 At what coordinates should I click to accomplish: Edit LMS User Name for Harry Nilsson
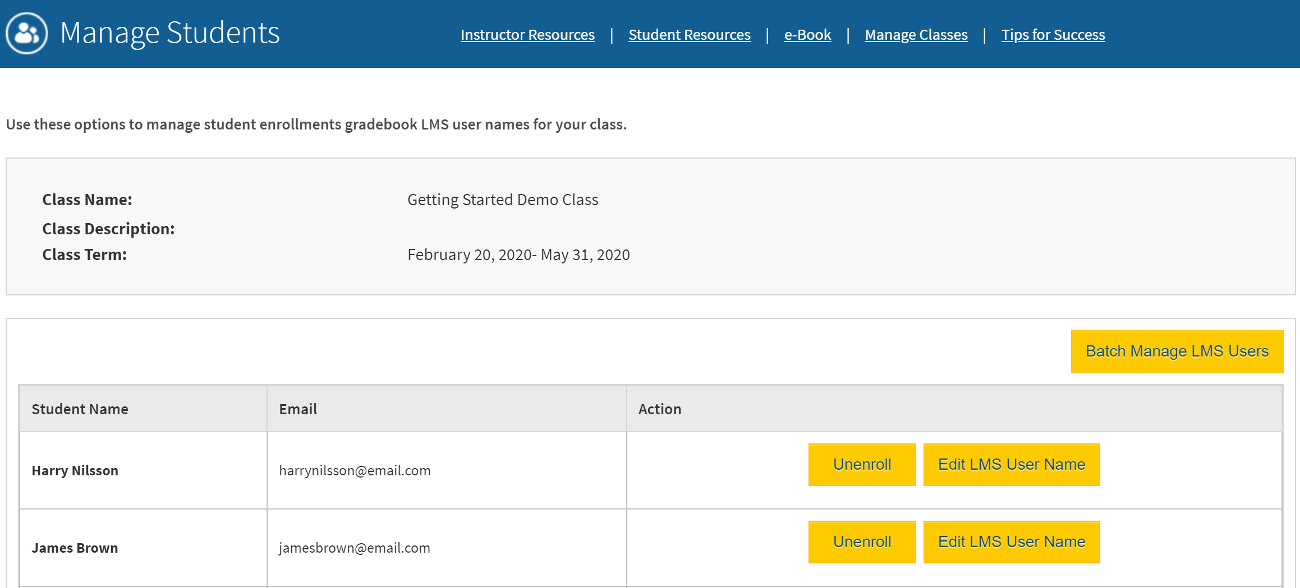[x=1011, y=465]
